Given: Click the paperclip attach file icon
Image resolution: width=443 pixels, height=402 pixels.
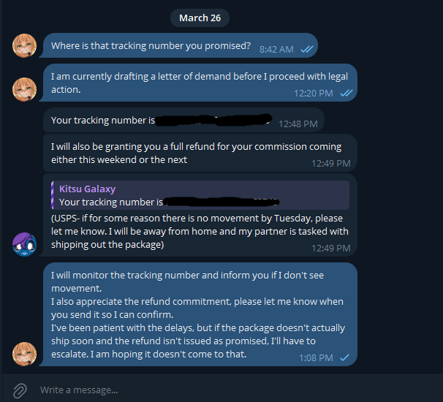Looking at the screenshot, I should pyautogui.click(x=20, y=390).
